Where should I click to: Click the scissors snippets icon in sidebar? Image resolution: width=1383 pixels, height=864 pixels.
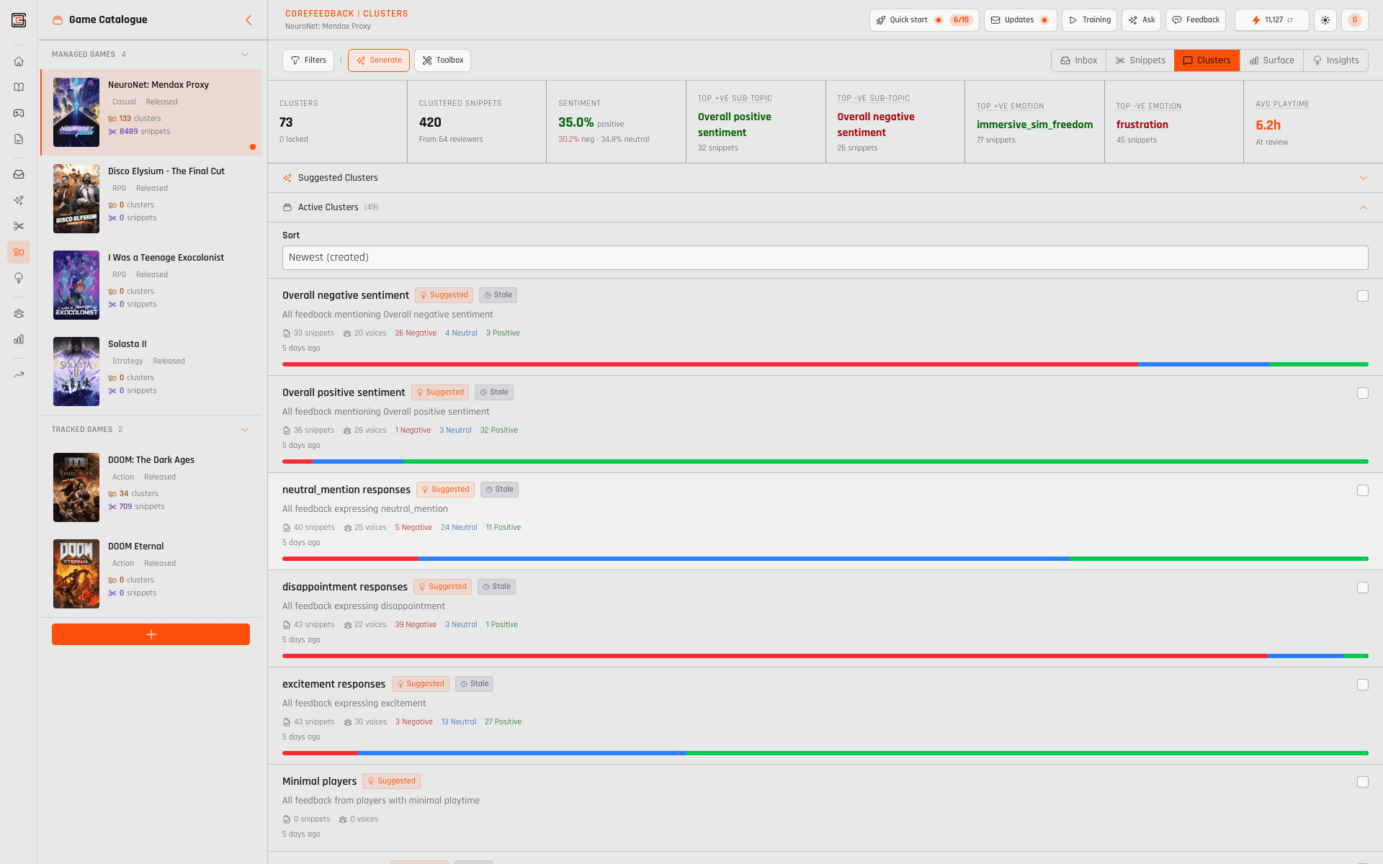point(19,226)
